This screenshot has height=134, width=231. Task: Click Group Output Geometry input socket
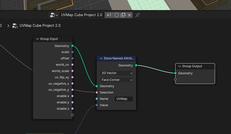point(175,73)
